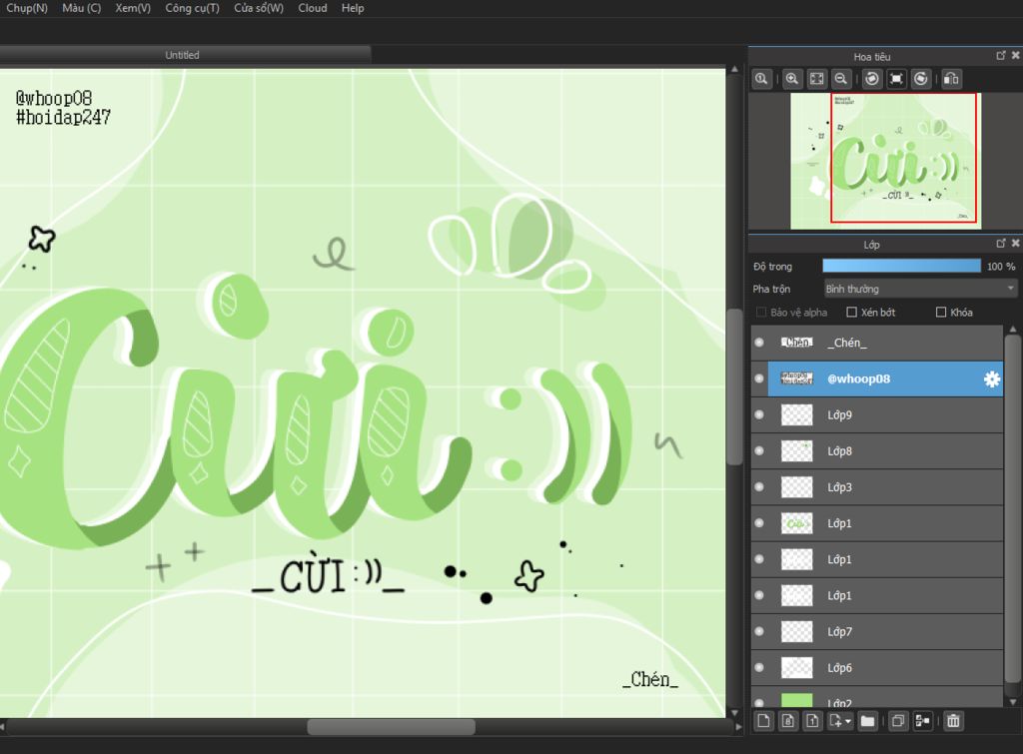Rotate canvas right in navigator
The image size is (1023, 754).
921,79
